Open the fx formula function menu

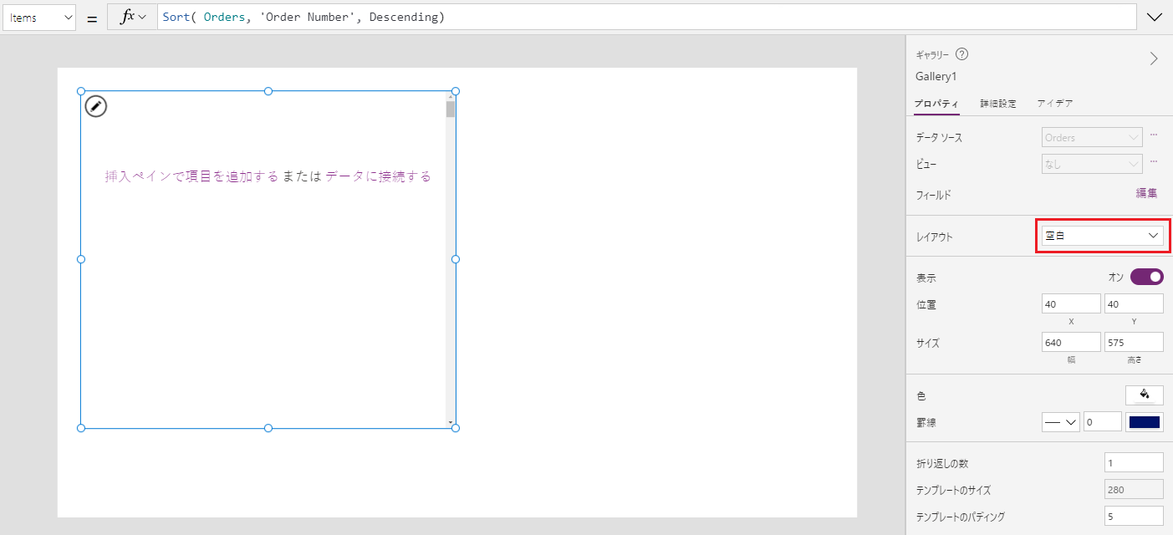(132, 17)
